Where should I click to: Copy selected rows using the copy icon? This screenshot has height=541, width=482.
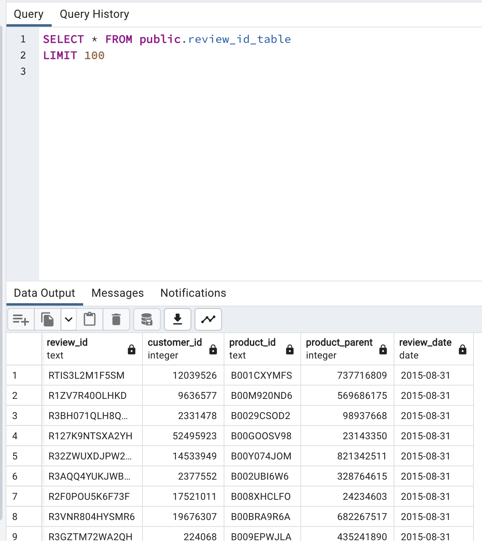pyautogui.click(x=48, y=319)
